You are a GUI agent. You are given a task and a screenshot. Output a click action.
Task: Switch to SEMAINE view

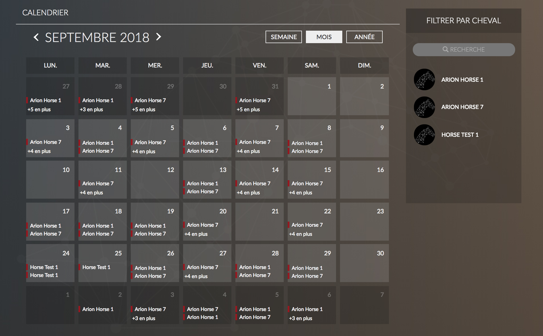click(283, 37)
